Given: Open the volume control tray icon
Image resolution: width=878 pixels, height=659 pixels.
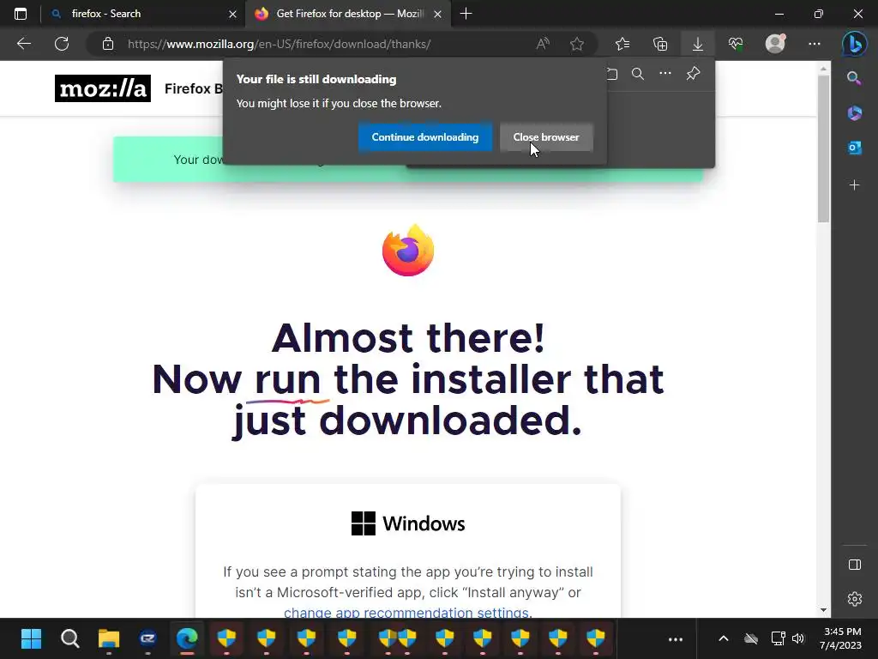Looking at the screenshot, I should (x=798, y=638).
